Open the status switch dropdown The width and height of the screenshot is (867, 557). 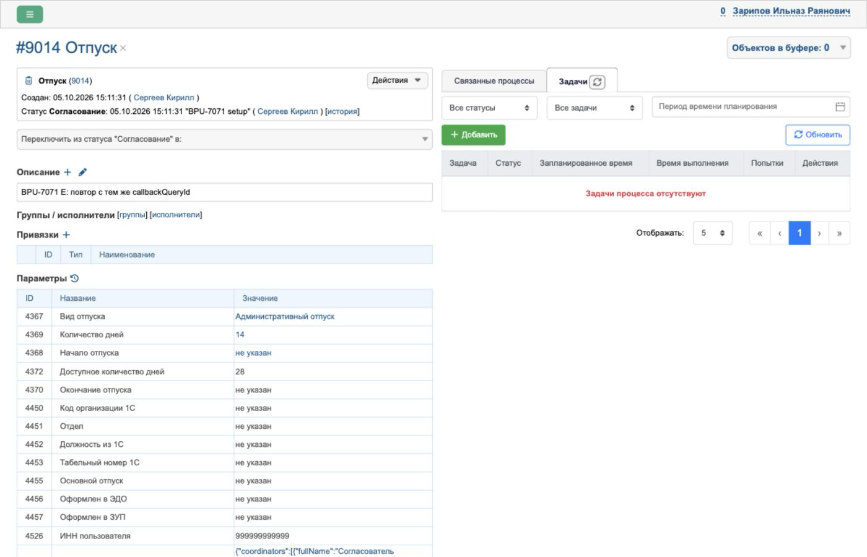click(224, 139)
